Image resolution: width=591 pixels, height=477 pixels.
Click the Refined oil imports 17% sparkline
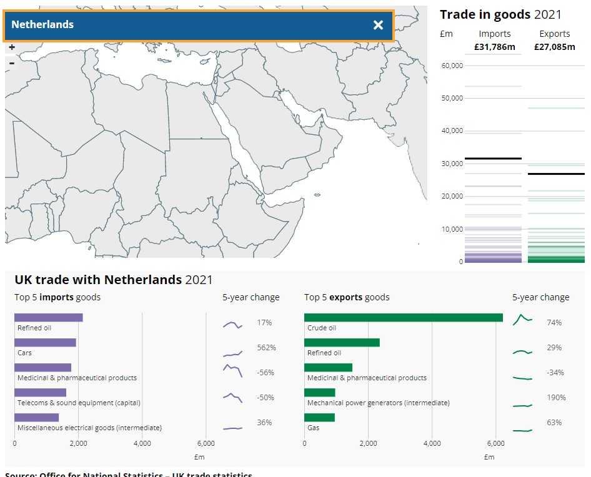coord(232,325)
